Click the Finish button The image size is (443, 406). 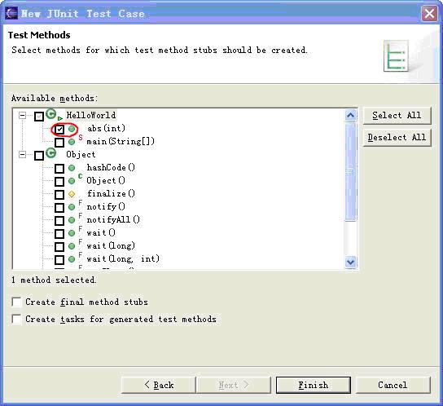pos(314,385)
